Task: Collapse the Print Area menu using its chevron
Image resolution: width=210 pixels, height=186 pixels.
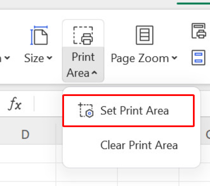Action: coord(94,73)
